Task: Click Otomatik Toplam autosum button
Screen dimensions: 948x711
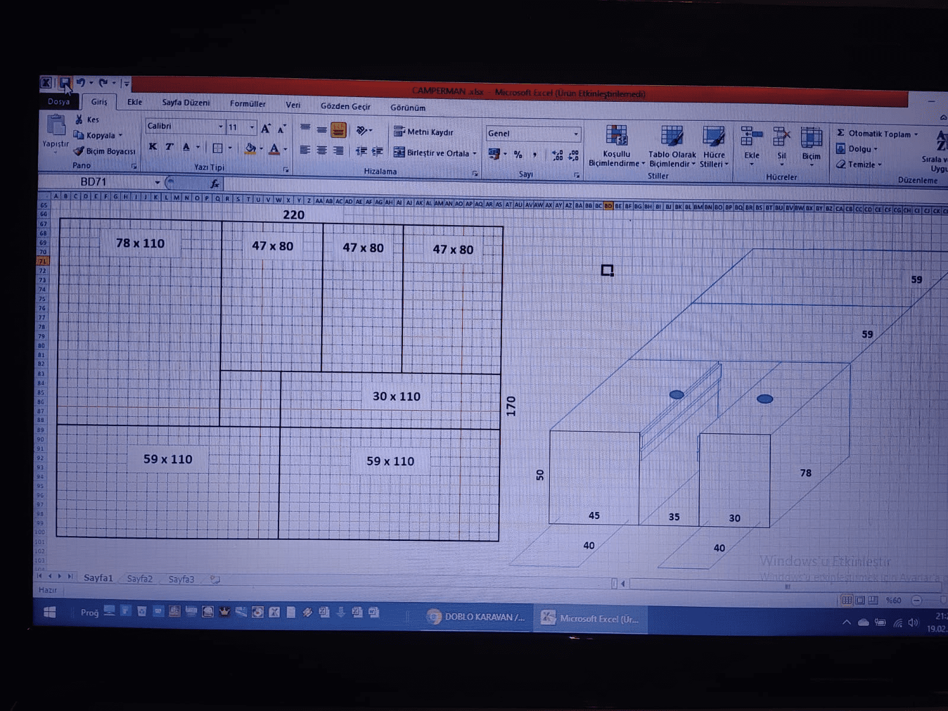Action: click(x=877, y=134)
